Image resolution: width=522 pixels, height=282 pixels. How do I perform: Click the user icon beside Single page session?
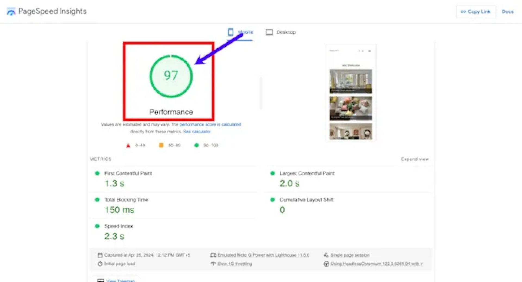point(326,255)
